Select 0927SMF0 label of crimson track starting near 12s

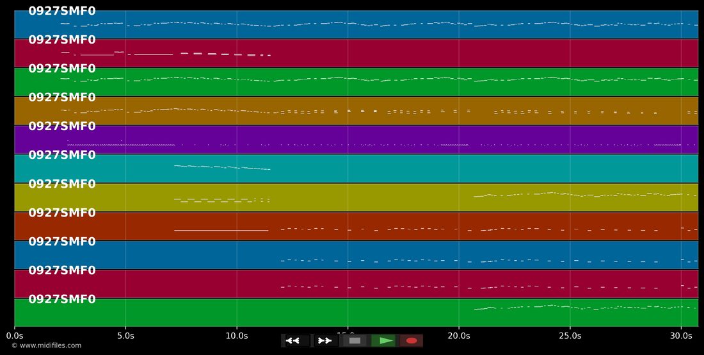pos(62,270)
